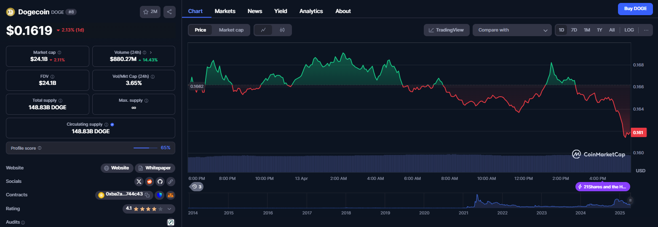658x227 pixels.
Task: Open Total supply info icon
Action: (61, 101)
